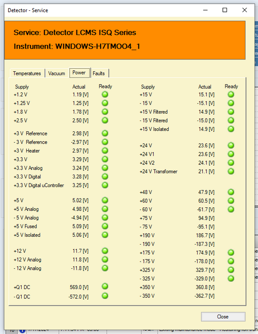Viewport: 258px width, 334px height.
Task: Click the Ready LED for +3.3 V Analog
Action: click(x=105, y=168)
